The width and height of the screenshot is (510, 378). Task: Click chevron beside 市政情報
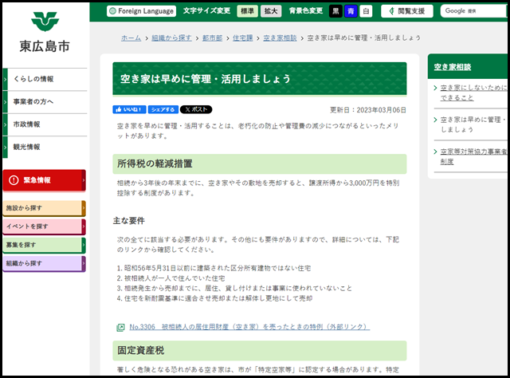6,124
